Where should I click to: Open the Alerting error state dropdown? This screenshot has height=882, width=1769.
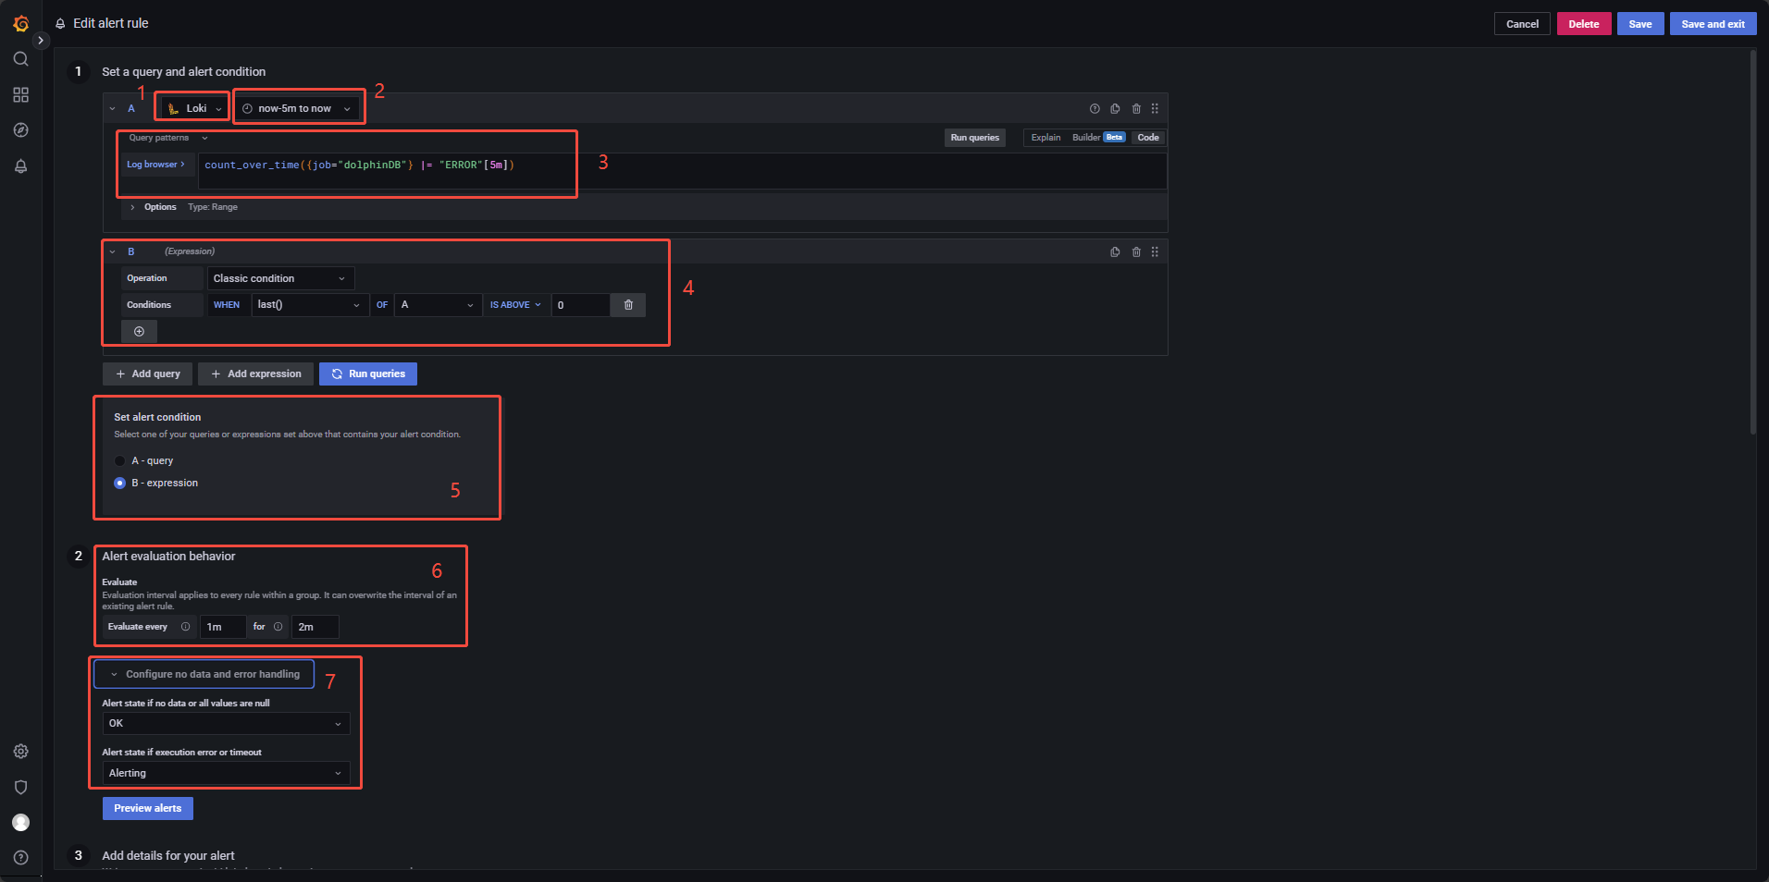click(x=226, y=773)
